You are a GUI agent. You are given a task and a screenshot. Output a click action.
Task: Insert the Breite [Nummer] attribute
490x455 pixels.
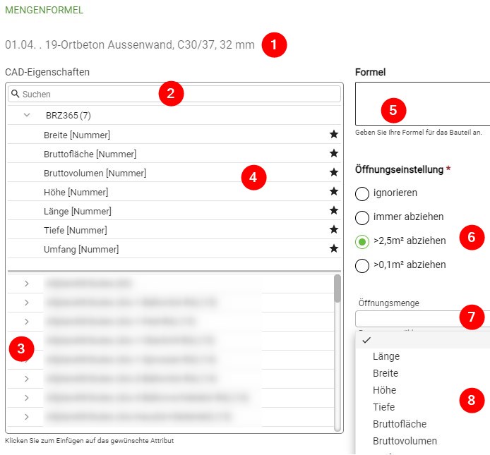[x=77, y=135]
